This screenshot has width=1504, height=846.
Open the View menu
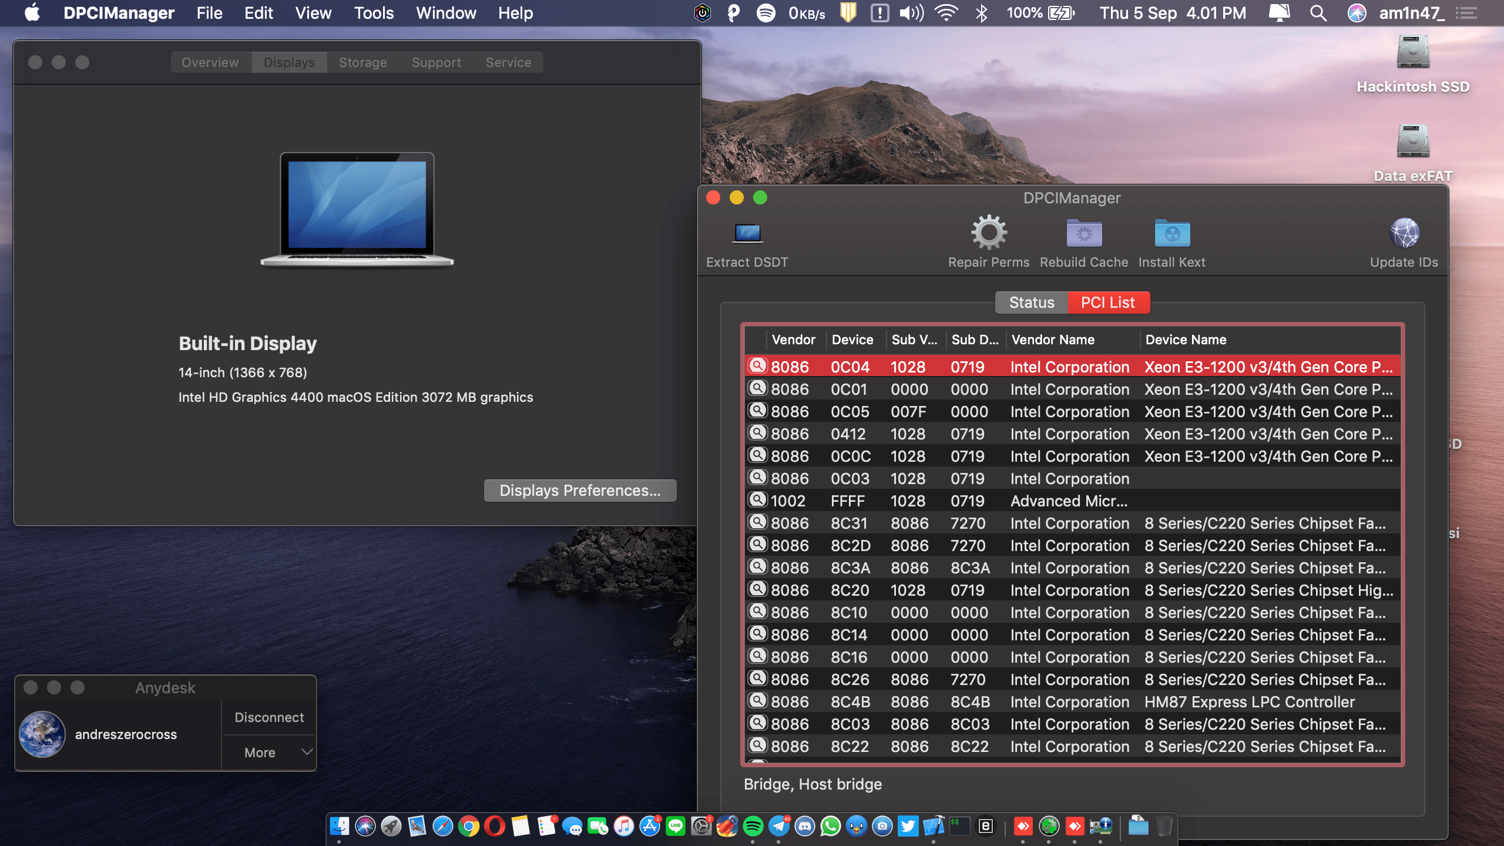pyautogui.click(x=313, y=13)
